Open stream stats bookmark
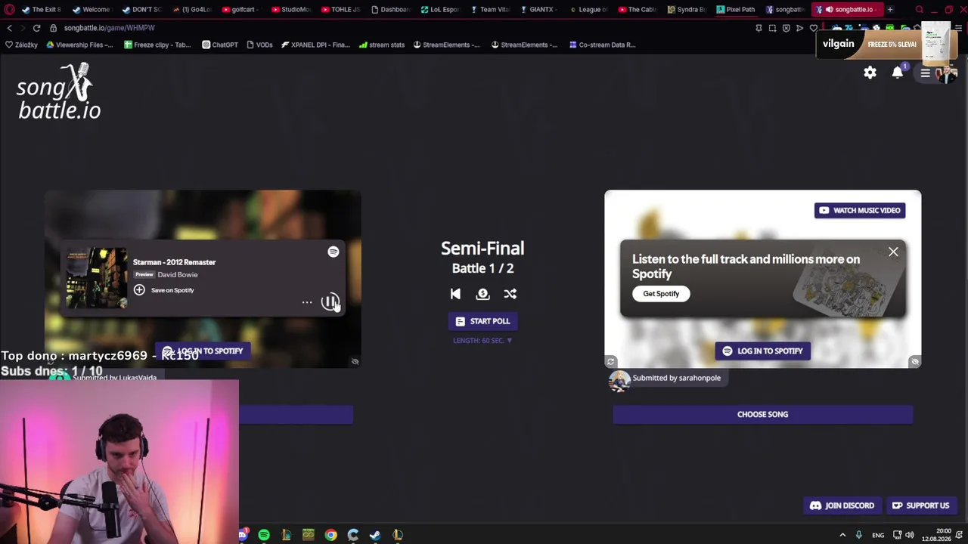The height and width of the screenshot is (544, 968). tap(382, 45)
